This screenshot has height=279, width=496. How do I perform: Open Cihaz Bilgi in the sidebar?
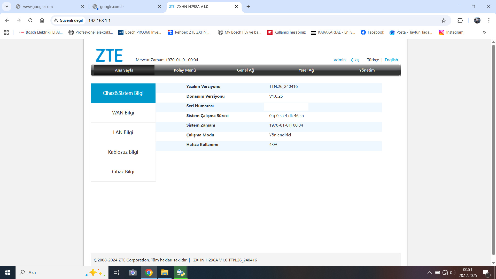click(123, 172)
